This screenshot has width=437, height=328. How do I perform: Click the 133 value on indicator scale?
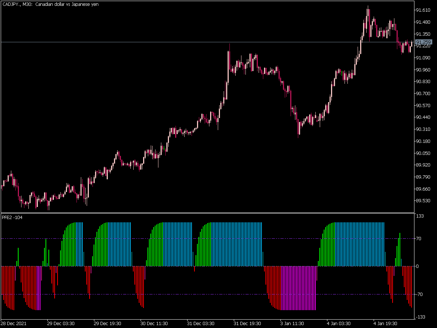pyautogui.click(x=420, y=216)
